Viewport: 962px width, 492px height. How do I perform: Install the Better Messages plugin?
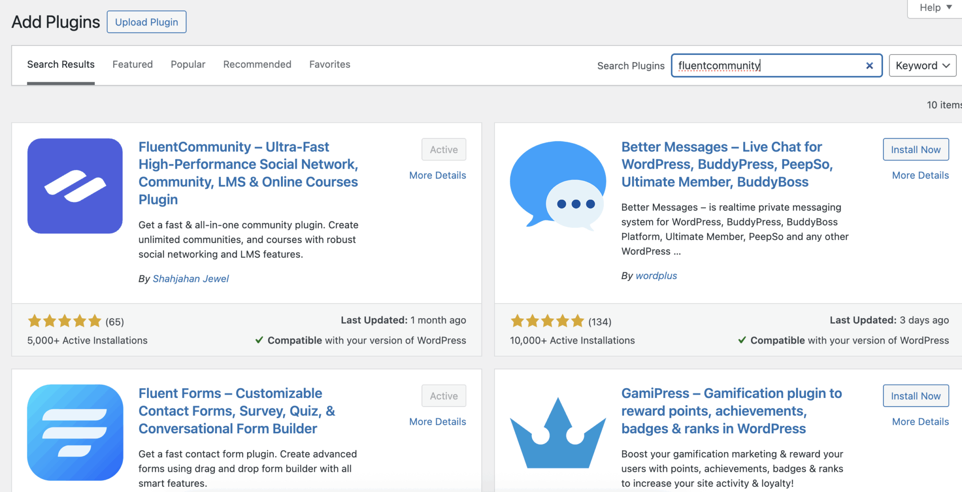point(915,149)
